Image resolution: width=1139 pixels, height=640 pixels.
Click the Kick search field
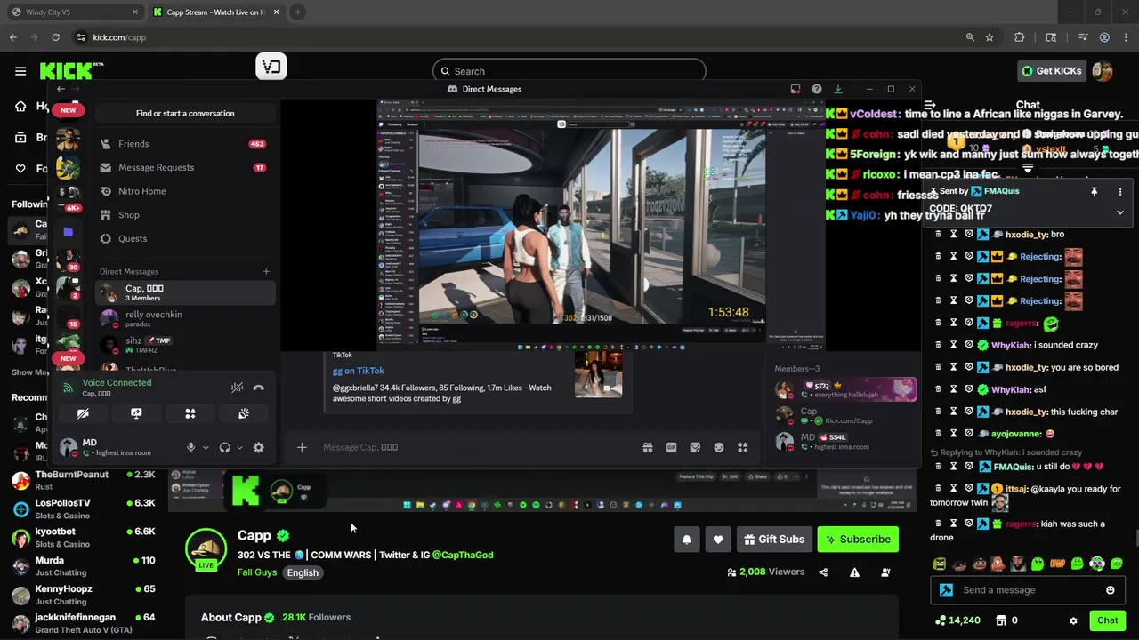coord(569,71)
